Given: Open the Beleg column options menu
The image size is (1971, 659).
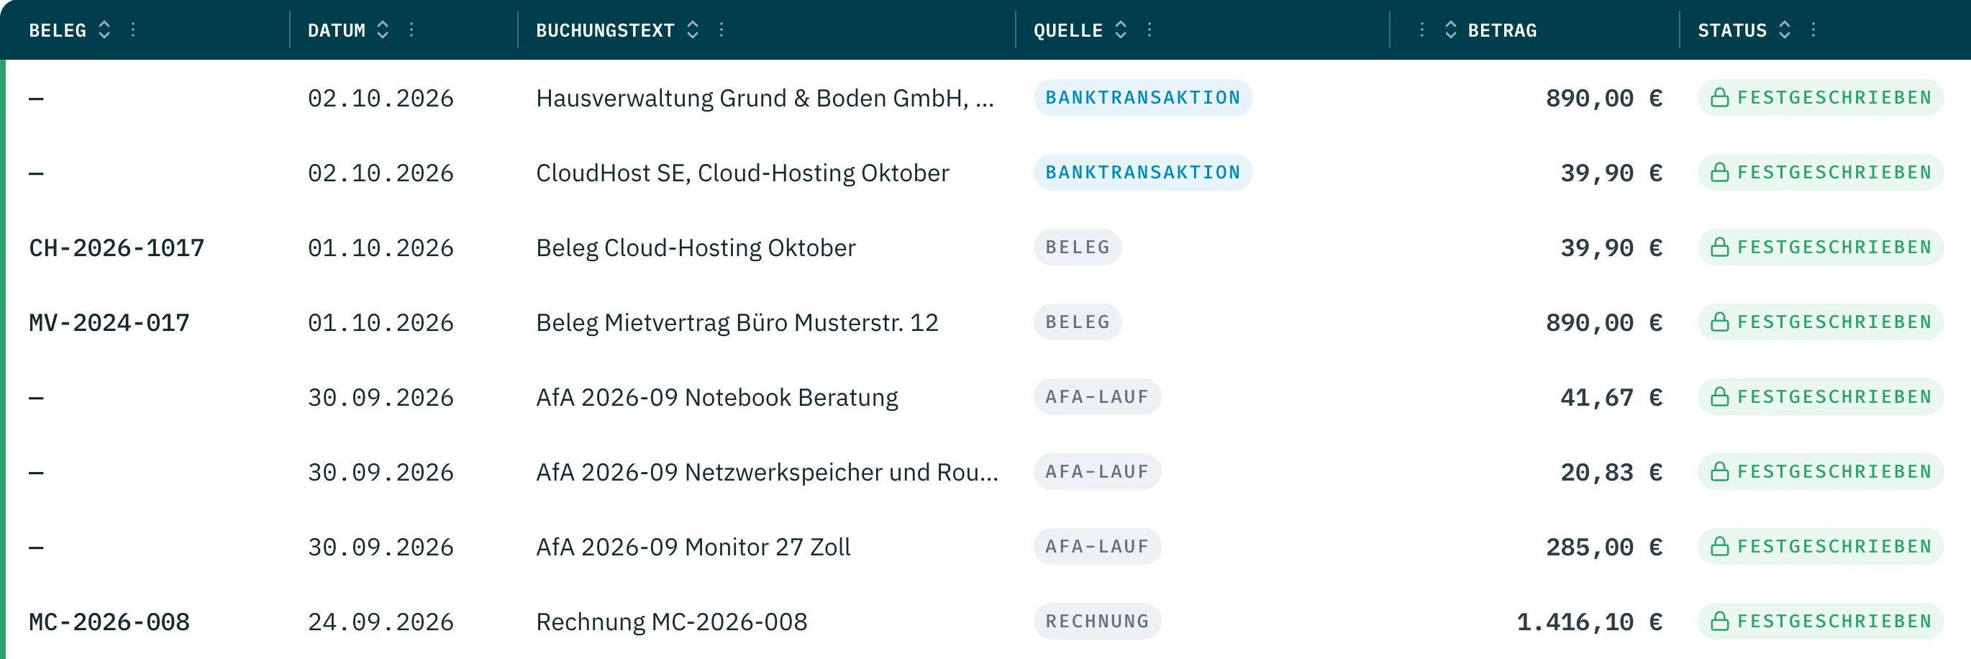Looking at the screenshot, I should point(133,29).
